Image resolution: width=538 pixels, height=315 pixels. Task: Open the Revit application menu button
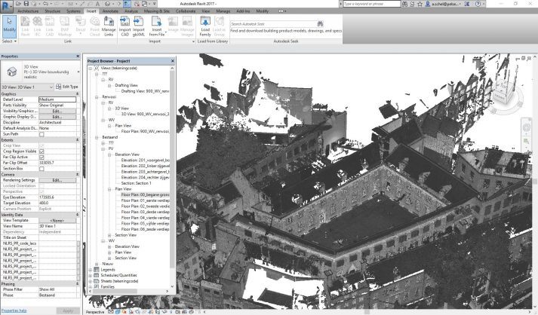[x=7, y=6]
